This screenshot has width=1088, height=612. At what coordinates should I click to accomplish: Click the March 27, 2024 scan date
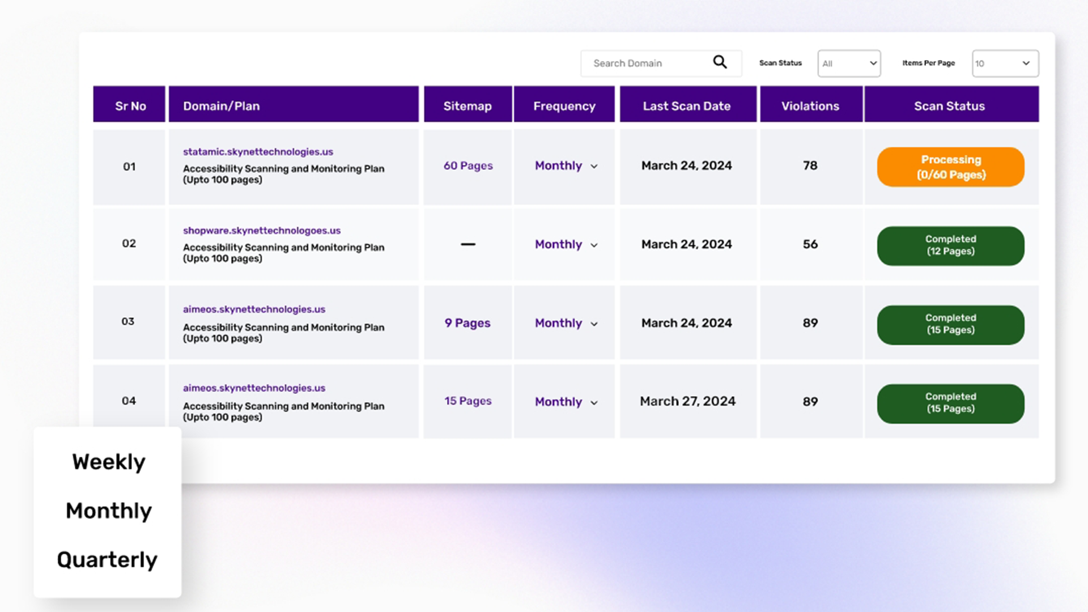click(688, 401)
